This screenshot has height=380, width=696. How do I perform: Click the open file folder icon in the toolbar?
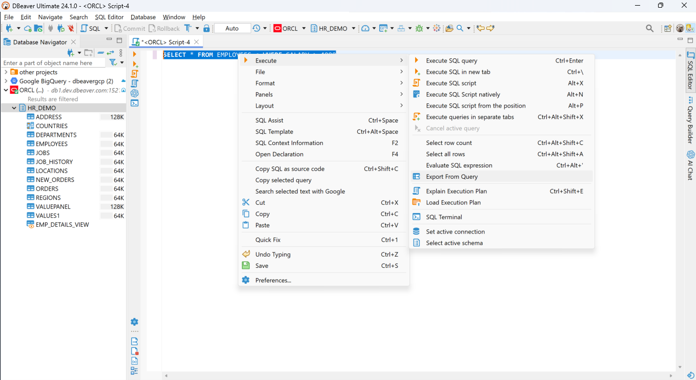click(449, 28)
